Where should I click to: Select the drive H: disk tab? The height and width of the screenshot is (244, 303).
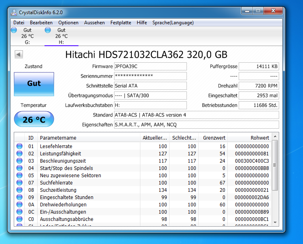(x=61, y=36)
